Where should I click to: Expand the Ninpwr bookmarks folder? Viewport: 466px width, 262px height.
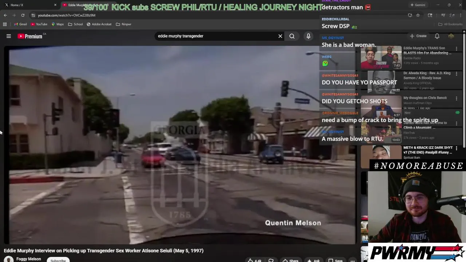coord(123,24)
